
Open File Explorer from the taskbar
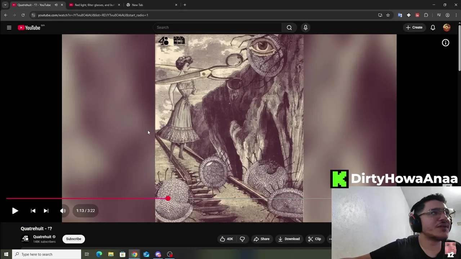tap(111, 254)
